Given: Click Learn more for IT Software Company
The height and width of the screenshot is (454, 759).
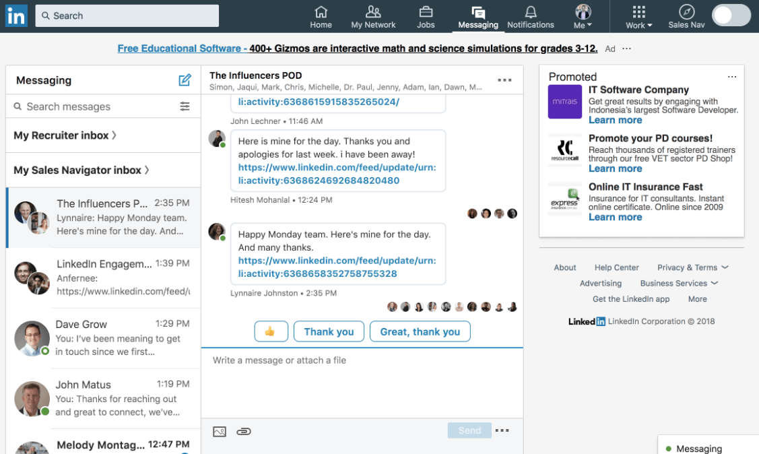Looking at the screenshot, I should [616, 120].
